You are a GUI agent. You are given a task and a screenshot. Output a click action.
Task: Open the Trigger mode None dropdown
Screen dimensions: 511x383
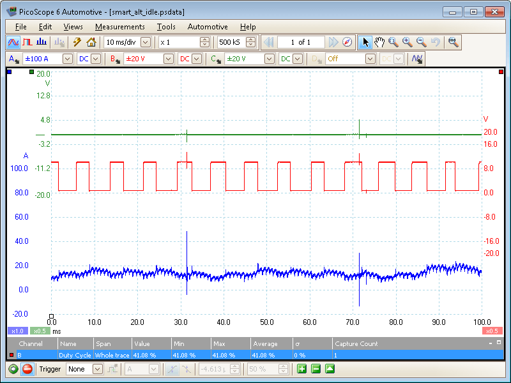(97, 369)
